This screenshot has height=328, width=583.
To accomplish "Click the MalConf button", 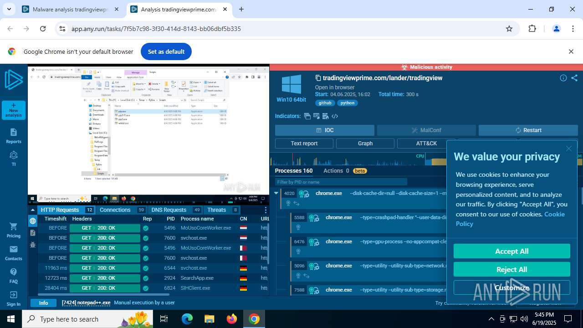I will click(x=426, y=130).
